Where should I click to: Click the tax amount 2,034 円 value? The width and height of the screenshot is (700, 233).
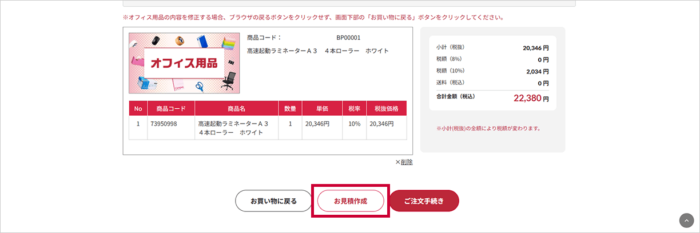click(538, 71)
